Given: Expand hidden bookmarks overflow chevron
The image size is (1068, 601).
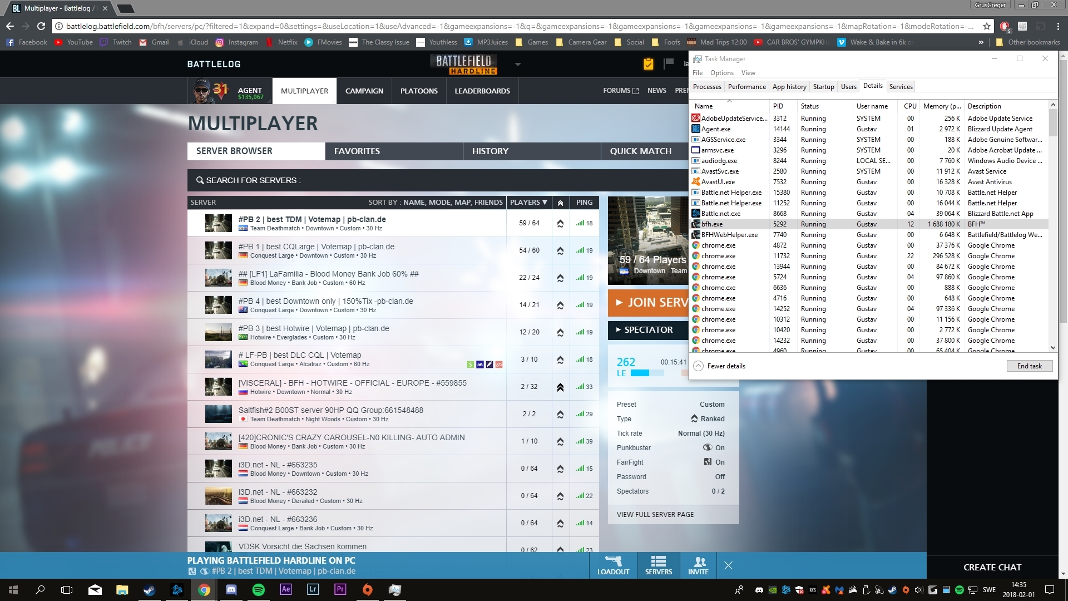Looking at the screenshot, I should pyautogui.click(x=981, y=42).
